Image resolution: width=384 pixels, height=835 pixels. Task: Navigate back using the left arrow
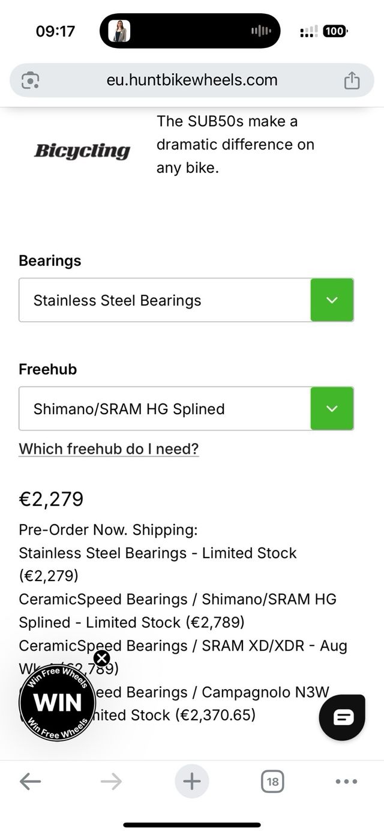[x=31, y=781]
